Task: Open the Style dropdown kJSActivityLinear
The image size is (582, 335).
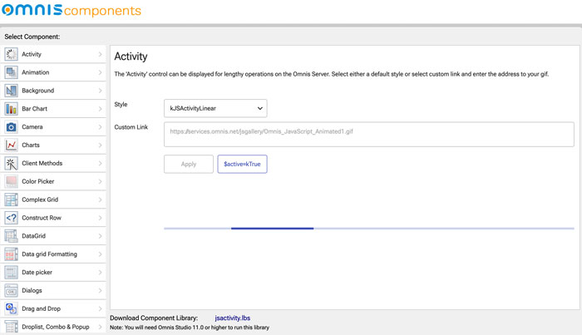Action: [x=215, y=108]
